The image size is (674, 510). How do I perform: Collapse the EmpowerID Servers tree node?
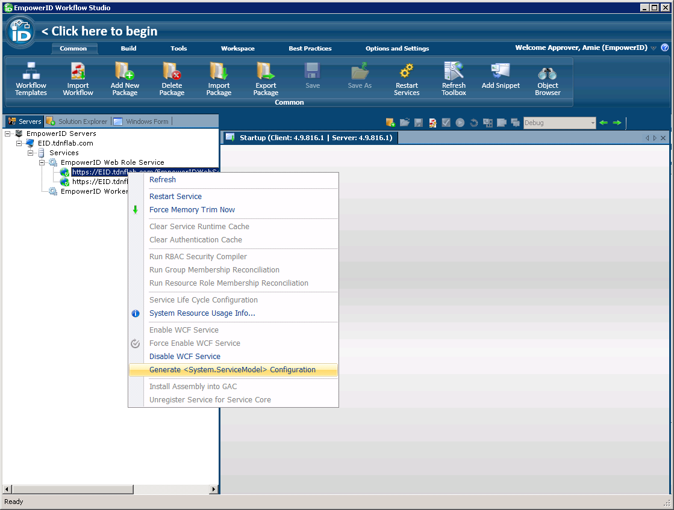tap(8, 134)
